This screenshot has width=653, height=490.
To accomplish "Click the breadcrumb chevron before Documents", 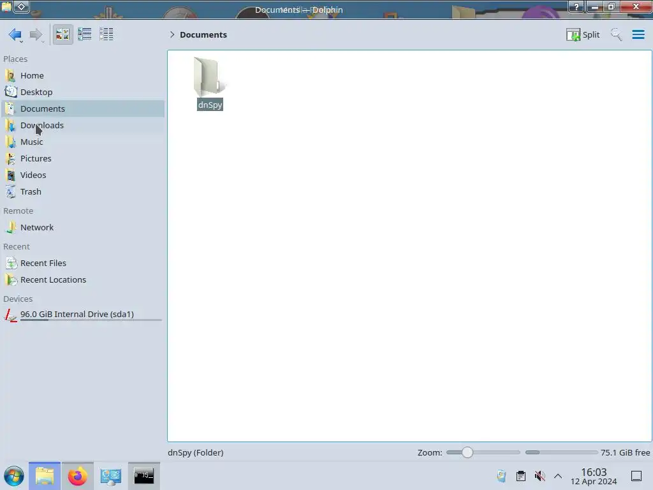I will [x=172, y=34].
